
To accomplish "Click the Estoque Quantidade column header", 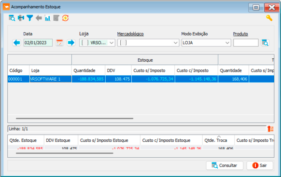I will 88,70.
